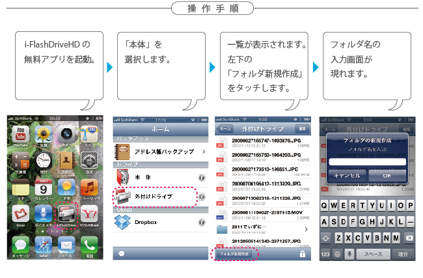Open file ending 173510-196851.JPG

263,172
